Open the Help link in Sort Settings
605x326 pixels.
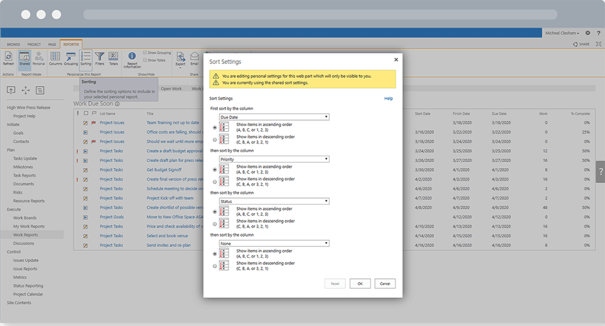pos(388,98)
